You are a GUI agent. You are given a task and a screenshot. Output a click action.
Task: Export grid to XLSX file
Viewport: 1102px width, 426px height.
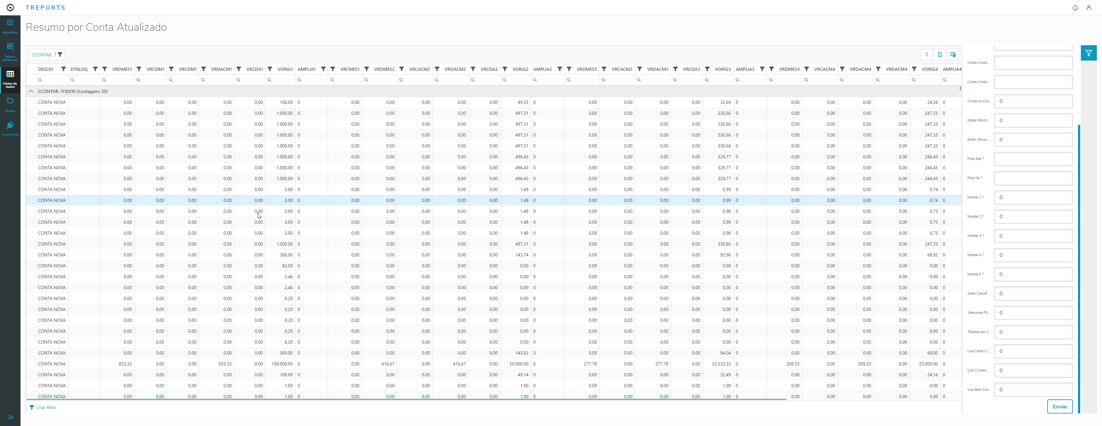coord(940,54)
